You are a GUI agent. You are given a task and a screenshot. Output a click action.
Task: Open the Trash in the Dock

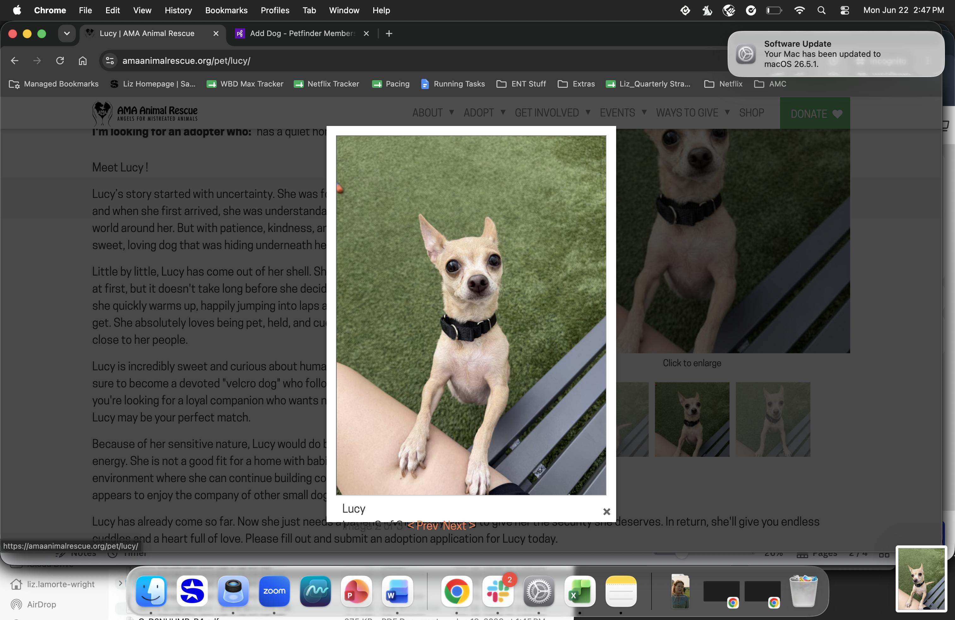[x=803, y=591]
